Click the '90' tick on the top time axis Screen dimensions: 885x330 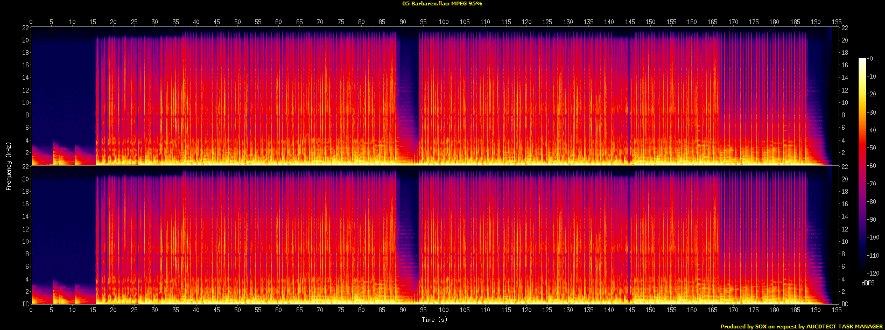coord(403,22)
